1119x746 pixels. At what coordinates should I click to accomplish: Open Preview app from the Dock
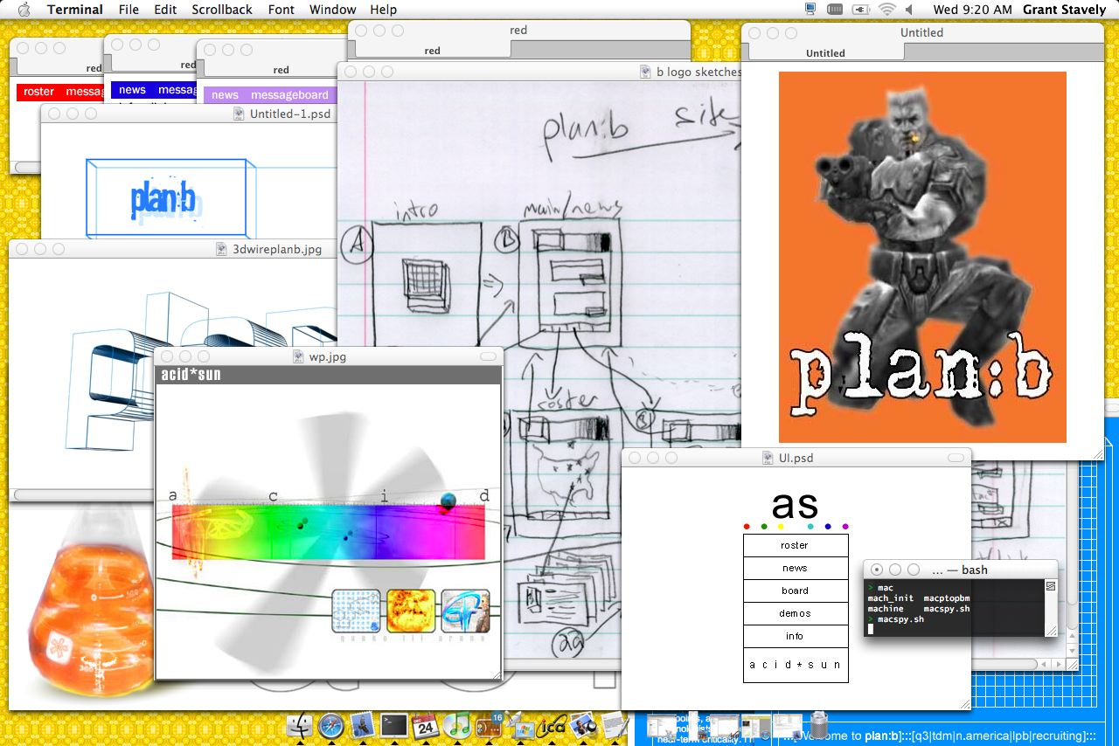(x=583, y=724)
